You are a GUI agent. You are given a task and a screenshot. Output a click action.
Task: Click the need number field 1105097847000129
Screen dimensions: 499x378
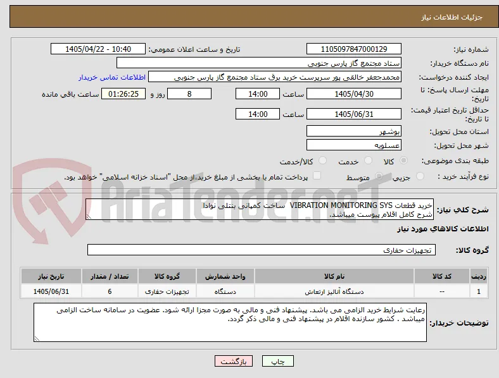click(x=354, y=49)
